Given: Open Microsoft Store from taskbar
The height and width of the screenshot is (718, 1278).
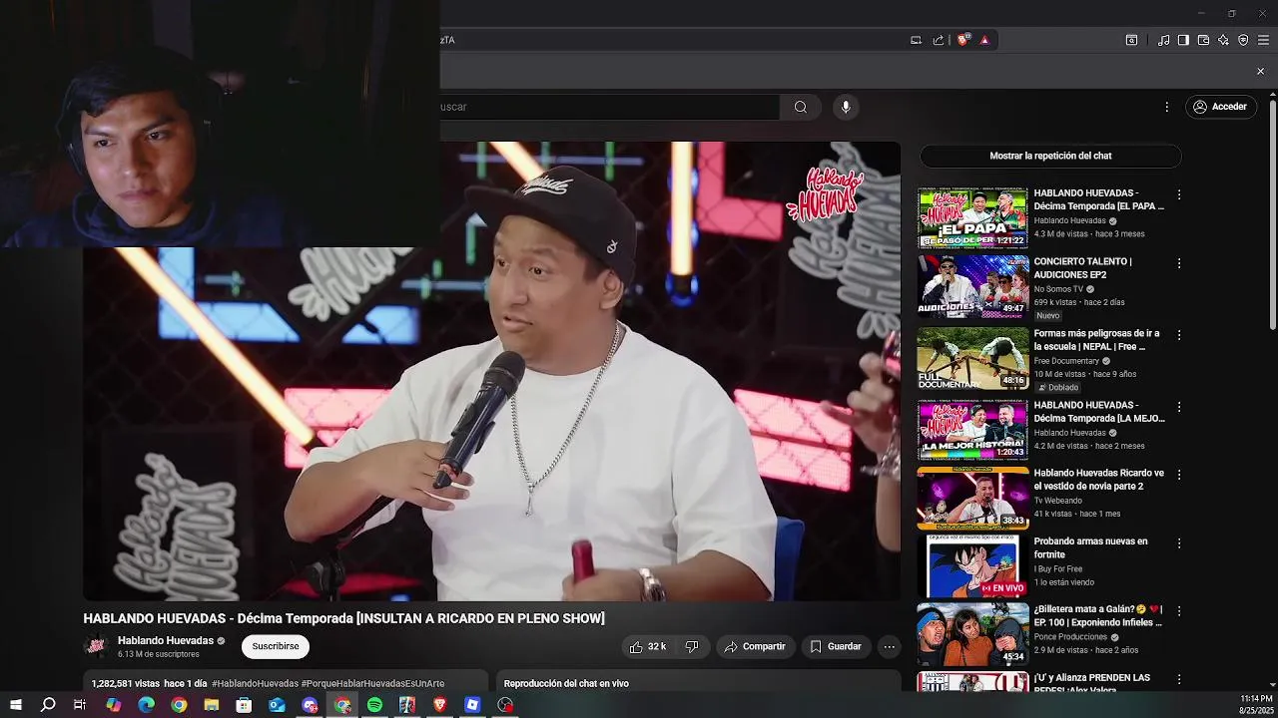Looking at the screenshot, I should tap(244, 705).
